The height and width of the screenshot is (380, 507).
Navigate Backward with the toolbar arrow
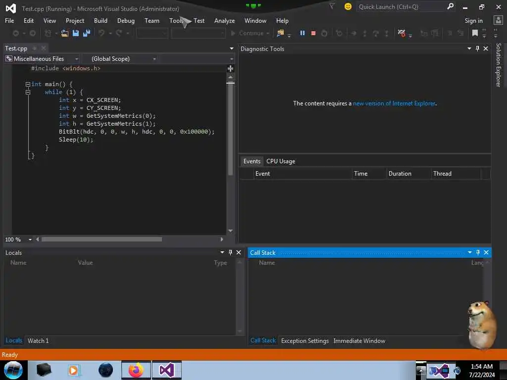pyautogui.click(x=15, y=33)
